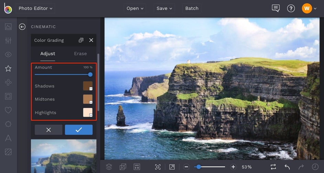
Task: Click the BeFunky logo icon
Action: (x=8, y=8)
